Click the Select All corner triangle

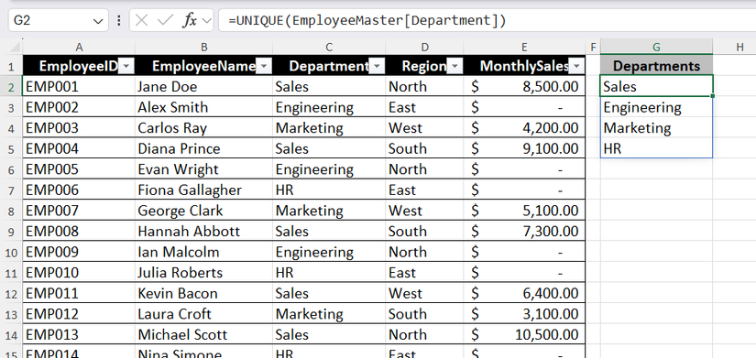tap(15, 47)
